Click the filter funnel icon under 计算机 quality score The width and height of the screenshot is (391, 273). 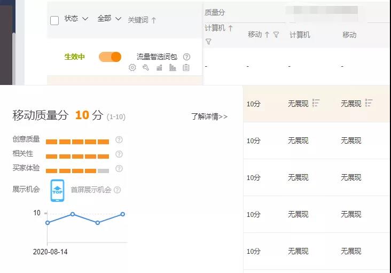[208, 42]
